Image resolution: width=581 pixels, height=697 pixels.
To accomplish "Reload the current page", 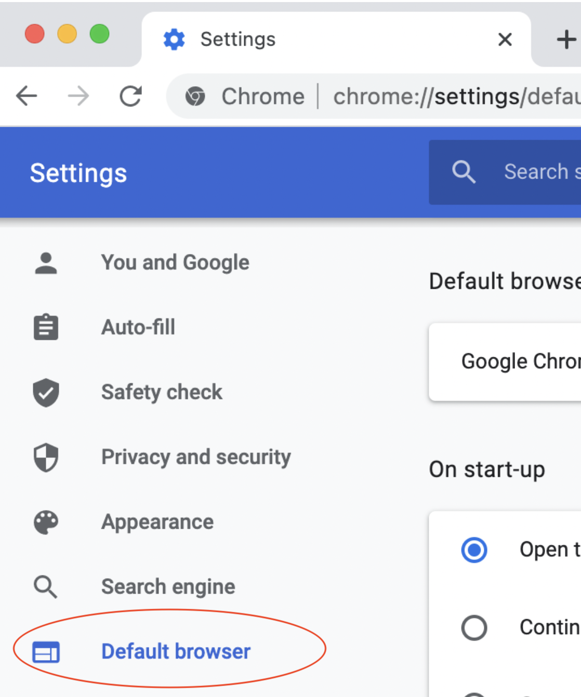I will [x=130, y=97].
